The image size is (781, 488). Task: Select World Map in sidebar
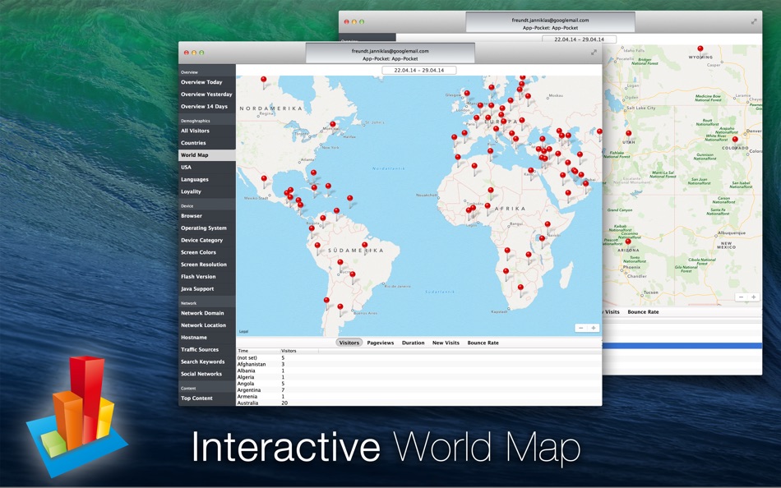click(206, 155)
